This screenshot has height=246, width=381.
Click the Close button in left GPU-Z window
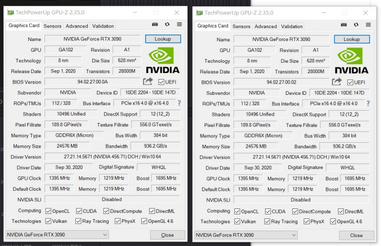(167, 235)
